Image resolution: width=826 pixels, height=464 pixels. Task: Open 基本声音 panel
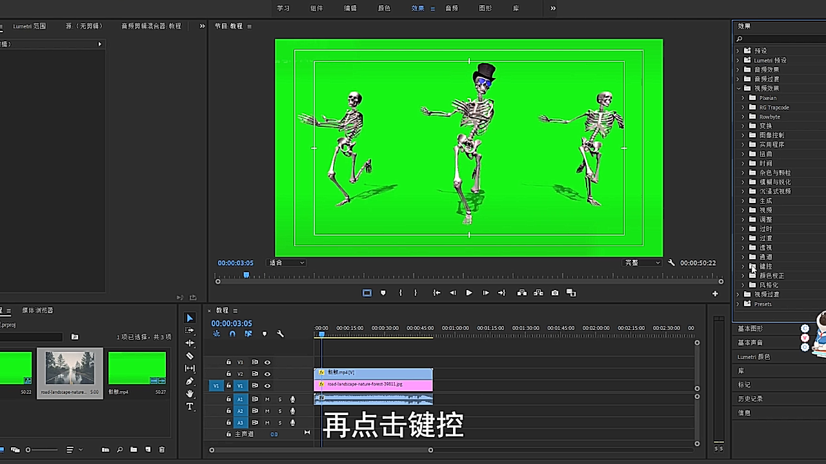point(750,343)
